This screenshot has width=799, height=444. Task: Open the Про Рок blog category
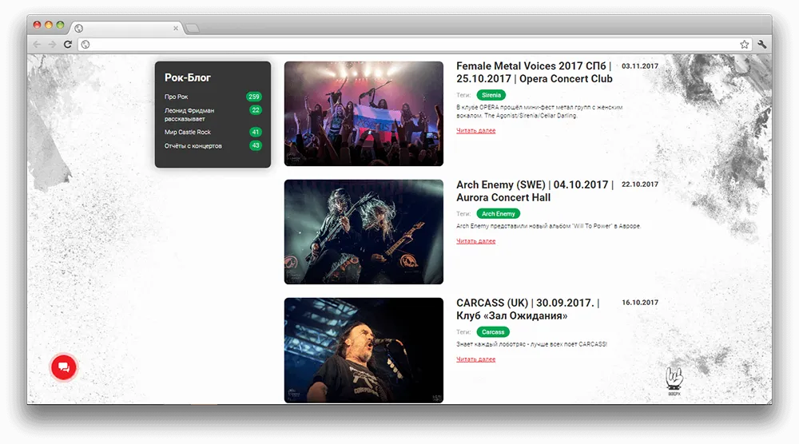pyautogui.click(x=177, y=97)
